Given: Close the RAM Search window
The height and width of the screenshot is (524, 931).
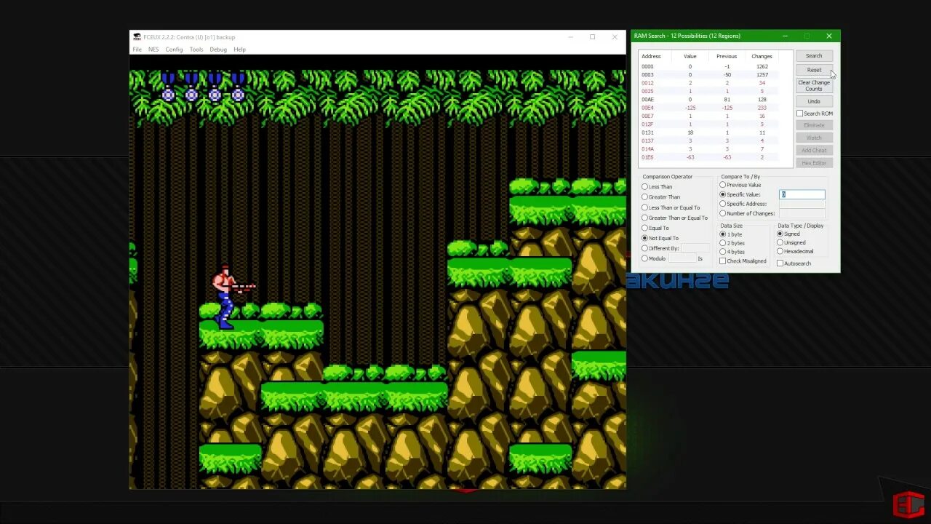Looking at the screenshot, I should 828,36.
